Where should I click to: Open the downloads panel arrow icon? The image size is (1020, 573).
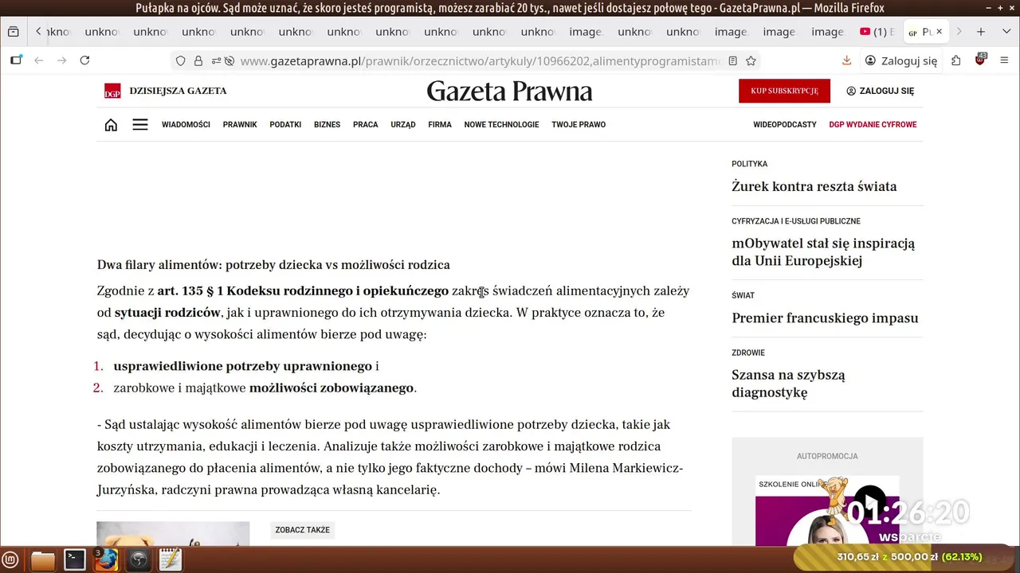pyautogui.click(x=846, y=60)
